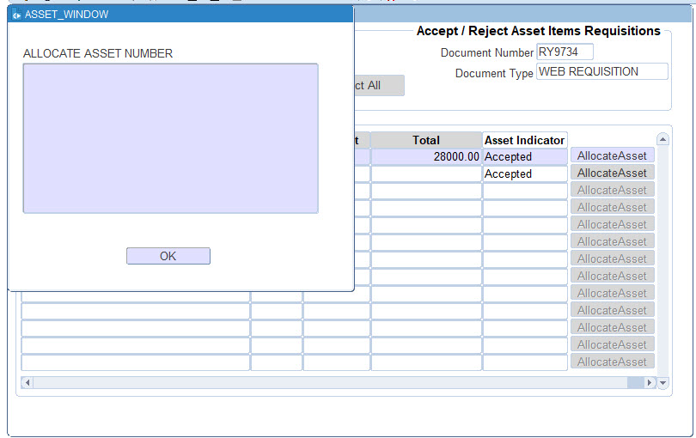Viewport: 696px width, 438px height.
Task: Click Accepted indicator in the second row
Action: click(x=525, y=174)
